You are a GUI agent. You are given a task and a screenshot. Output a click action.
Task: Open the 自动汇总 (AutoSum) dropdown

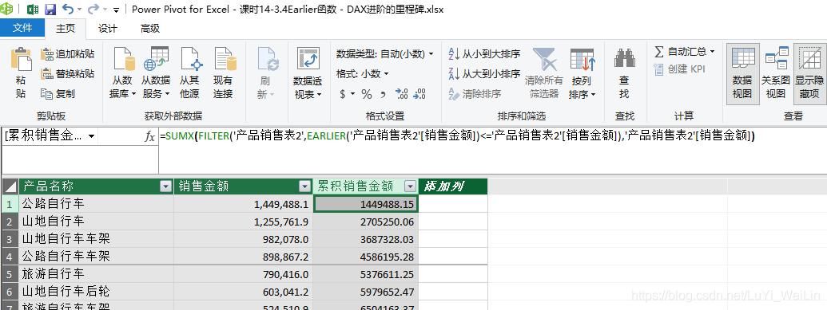point(684,52)
